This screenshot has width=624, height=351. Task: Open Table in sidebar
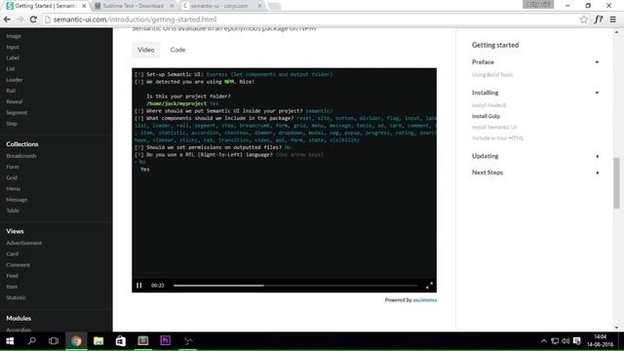click(x=13, y=211)
